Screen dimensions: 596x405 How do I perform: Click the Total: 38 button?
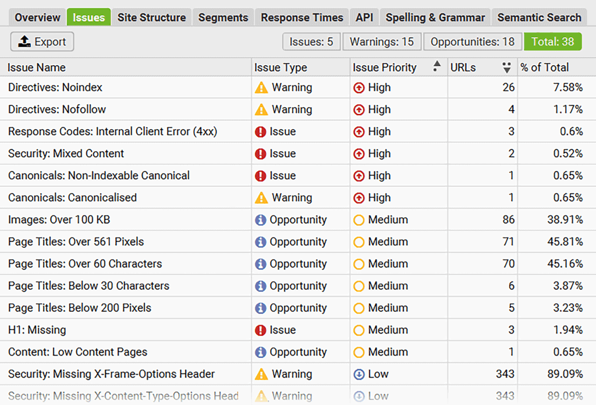(x=552, y=41)
